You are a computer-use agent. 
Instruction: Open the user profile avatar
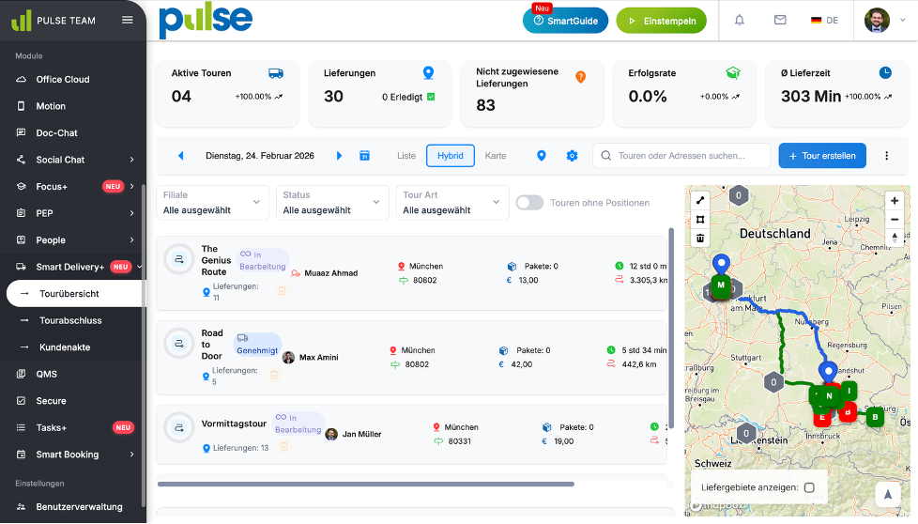(x=877, y=21)
